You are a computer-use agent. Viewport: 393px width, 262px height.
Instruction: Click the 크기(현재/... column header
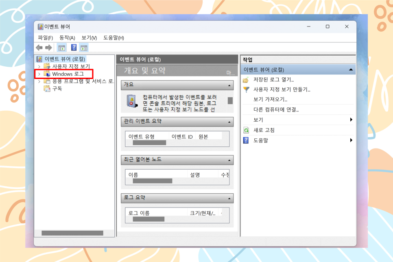[203, 213]
